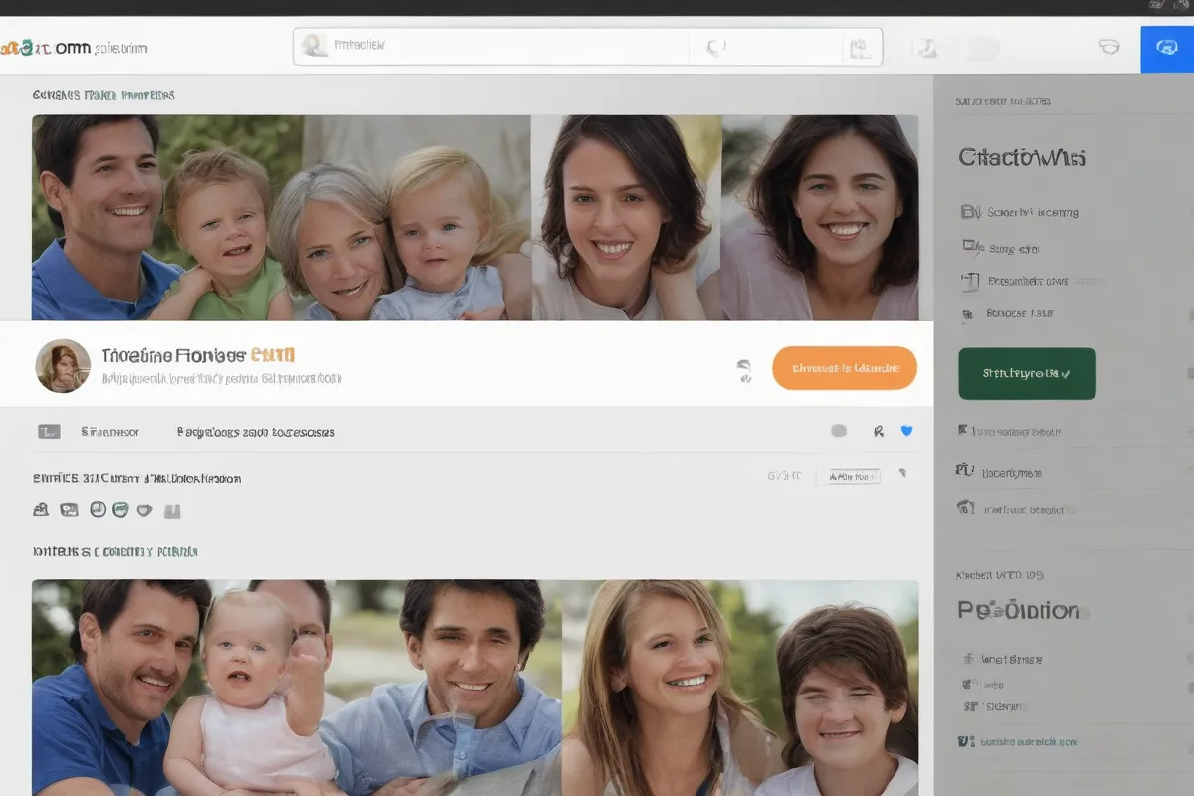Image resolution: width=1194 pixels, height=796 pixels.
Task: Click the small arrow right of the outlined dropdown
Action: pyautogui.click(x=902, y=474)
